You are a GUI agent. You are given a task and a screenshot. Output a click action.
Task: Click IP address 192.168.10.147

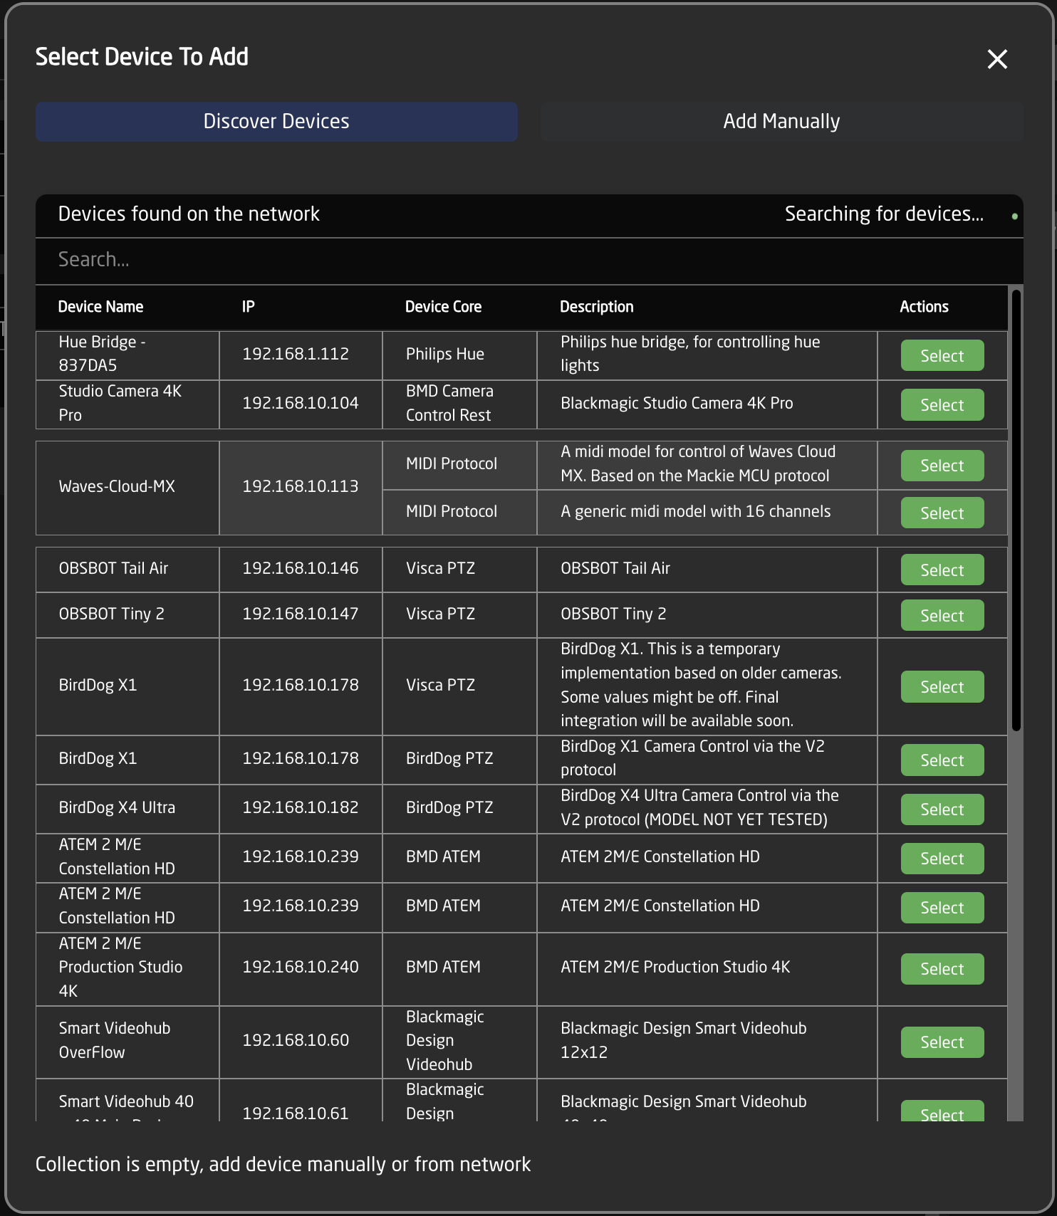301,614
